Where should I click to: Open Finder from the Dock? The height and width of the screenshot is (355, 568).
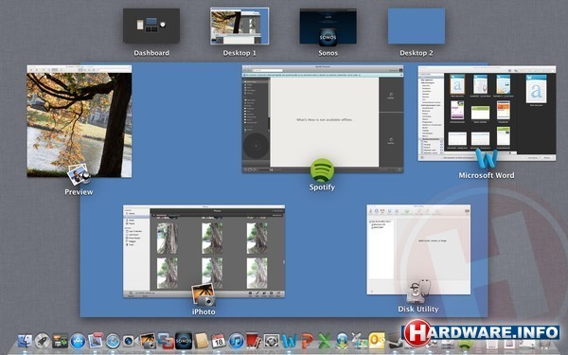25,341
